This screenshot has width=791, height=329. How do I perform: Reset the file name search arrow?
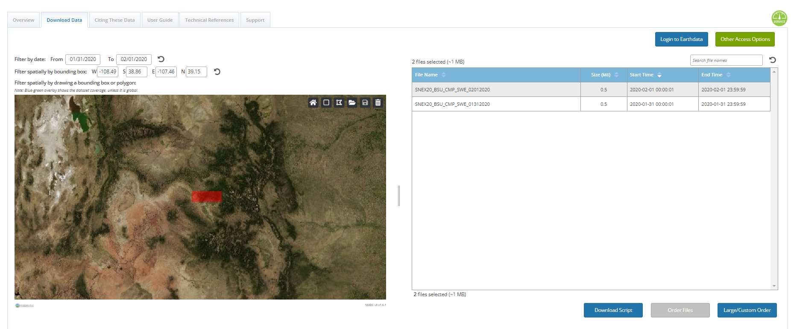click(773, 60)
